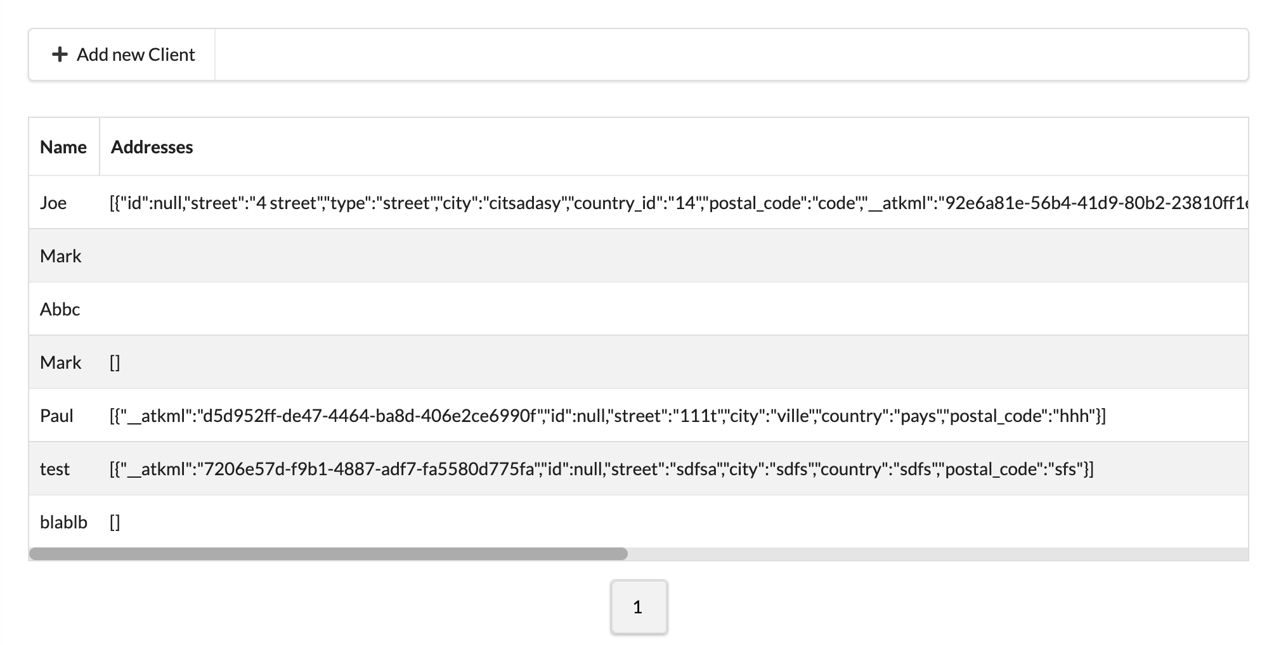1267x645 pixels.
Task: Select the row for client blablb
Action: tap(63, 521)
